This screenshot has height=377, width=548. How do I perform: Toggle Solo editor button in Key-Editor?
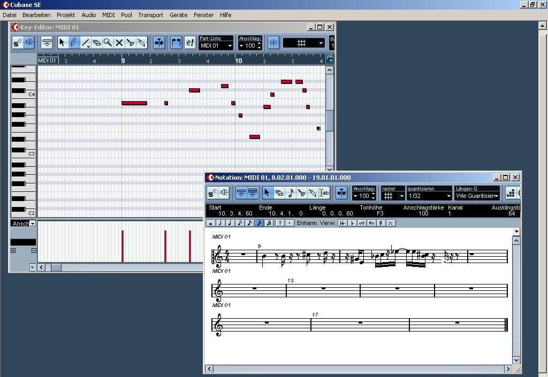click(x=17, y=43)
